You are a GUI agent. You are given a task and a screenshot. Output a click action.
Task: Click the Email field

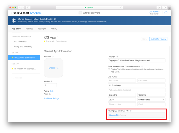(151, 104)
